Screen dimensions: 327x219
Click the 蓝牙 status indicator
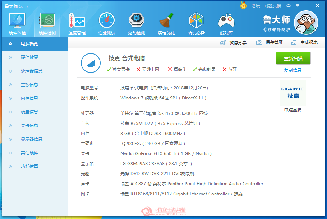(230, 70)
